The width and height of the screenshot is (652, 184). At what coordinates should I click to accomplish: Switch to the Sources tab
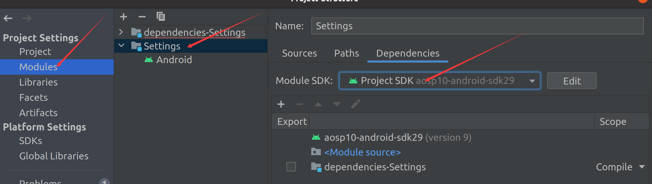point(299,53)
